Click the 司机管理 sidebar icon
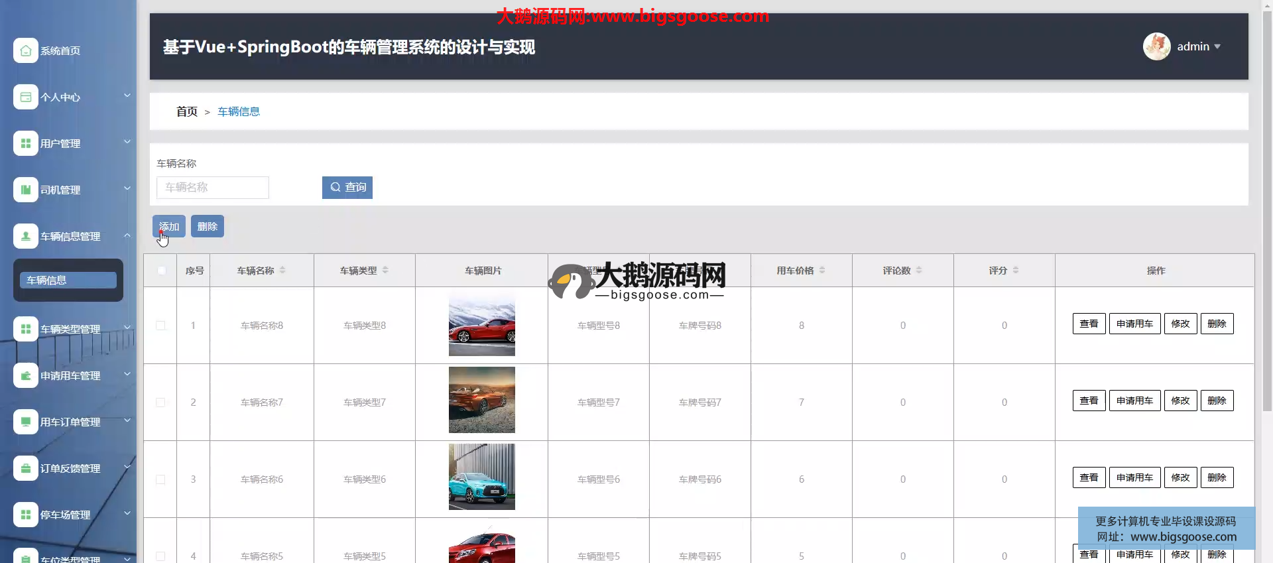 coord(25,190)
